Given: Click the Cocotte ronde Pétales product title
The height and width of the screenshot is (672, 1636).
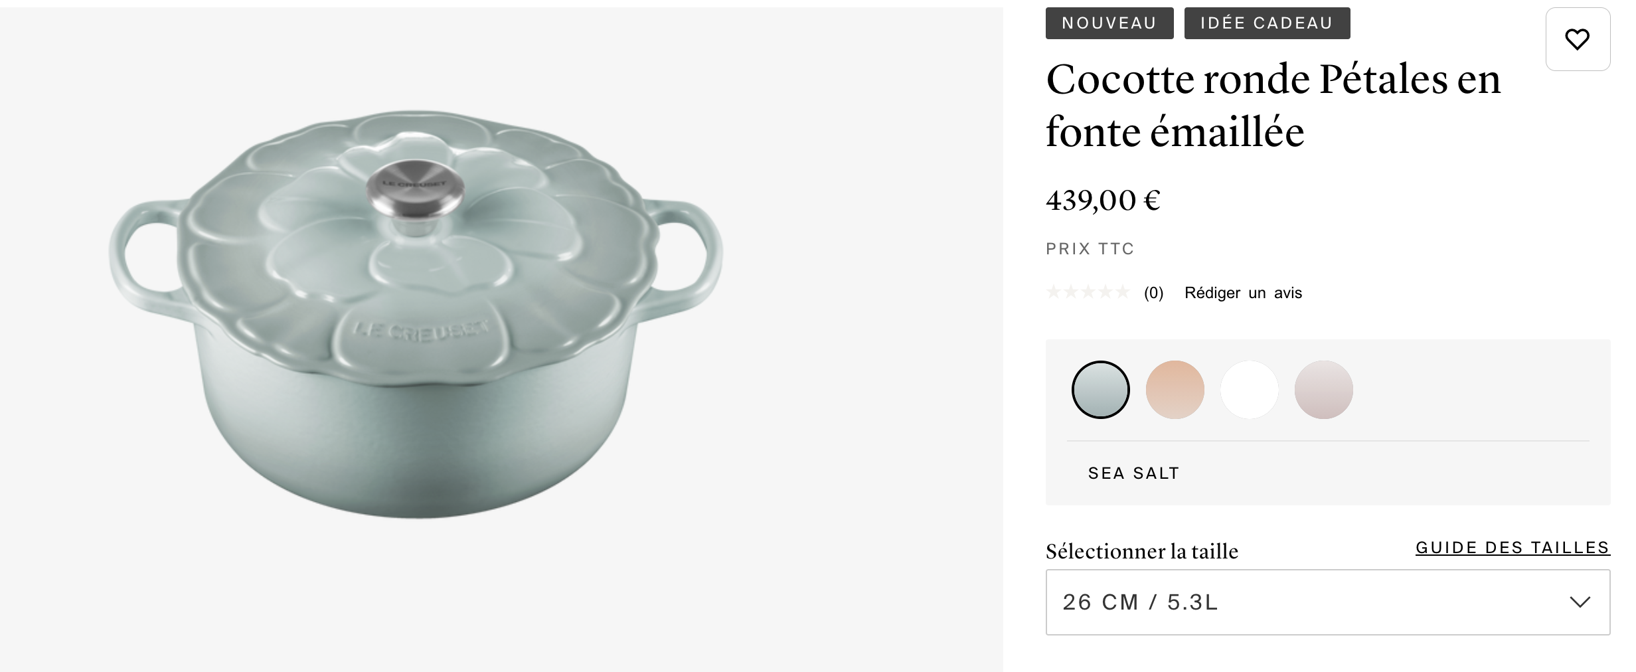Looking at the screenshot, I should pyautogui.click(x=1273, y=106).
